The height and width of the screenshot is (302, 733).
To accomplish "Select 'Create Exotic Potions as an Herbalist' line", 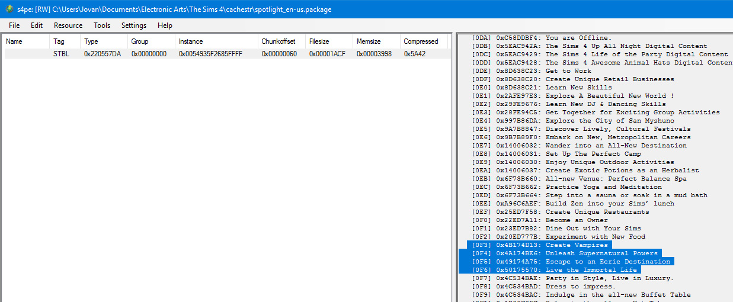I will [585, 171].
